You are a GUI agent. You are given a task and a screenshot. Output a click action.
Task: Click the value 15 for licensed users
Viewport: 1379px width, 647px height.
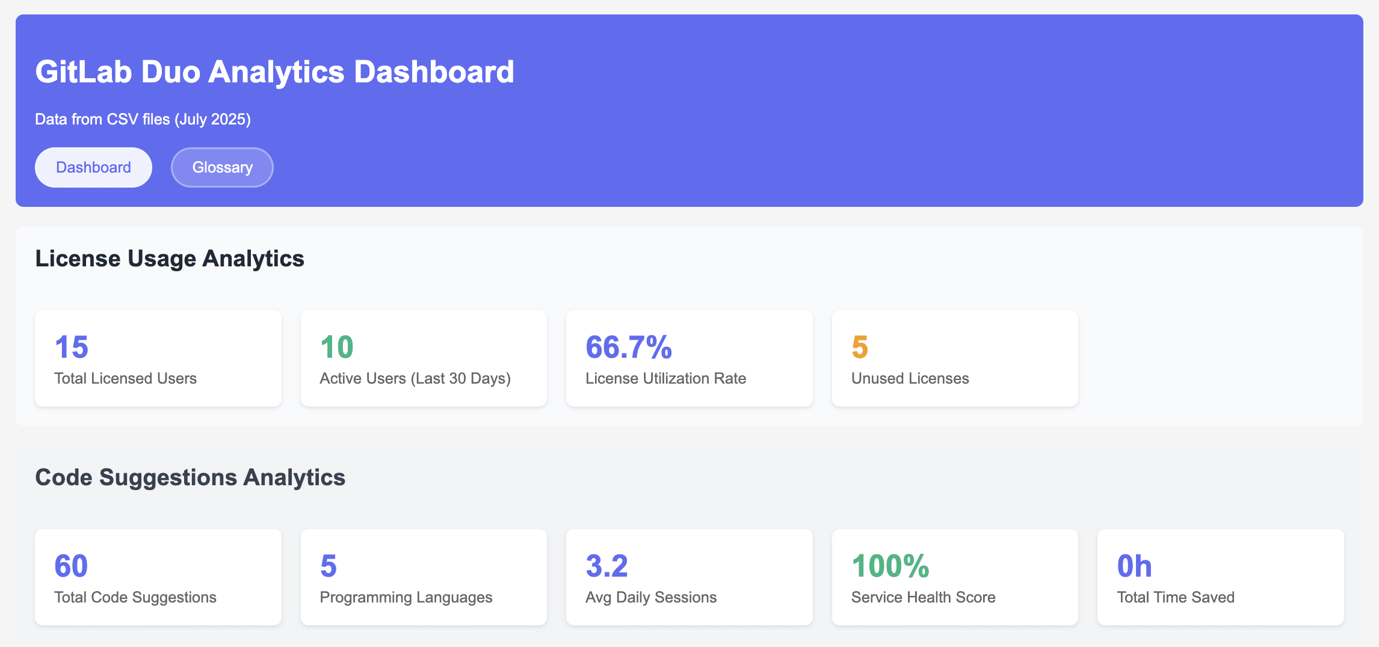pos(71,347)
